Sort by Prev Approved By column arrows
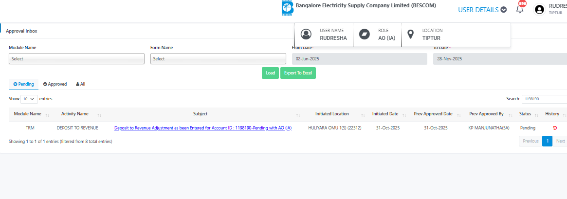The width and height of the screenshot is (567, 199). click(x=511, y=115)
